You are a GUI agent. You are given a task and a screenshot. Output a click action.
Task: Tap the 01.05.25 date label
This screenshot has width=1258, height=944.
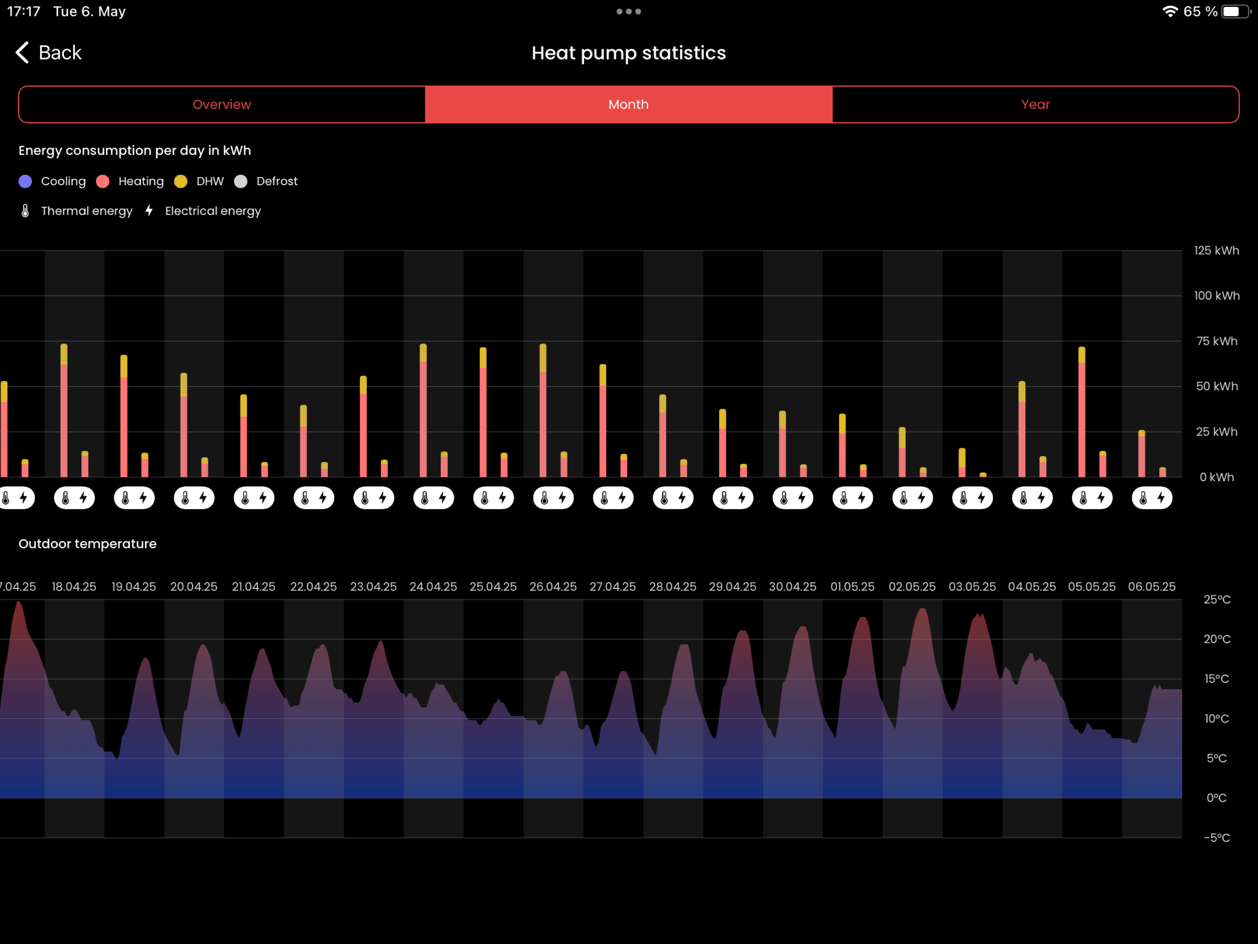[x=853, y=587]
